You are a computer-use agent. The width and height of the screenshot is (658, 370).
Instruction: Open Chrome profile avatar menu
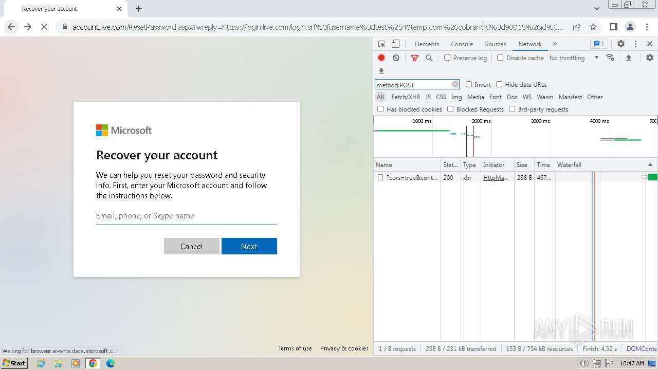[x=630, y=27]
